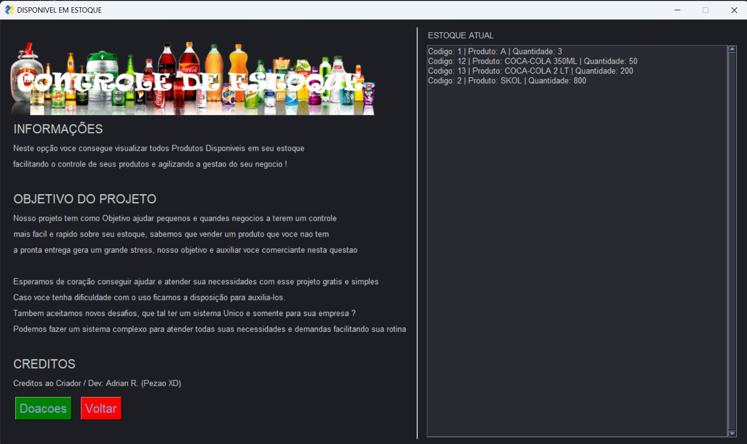
Task: Close the DISPONIVEL EM ESTOQUE window
Action: pos(734,10)
